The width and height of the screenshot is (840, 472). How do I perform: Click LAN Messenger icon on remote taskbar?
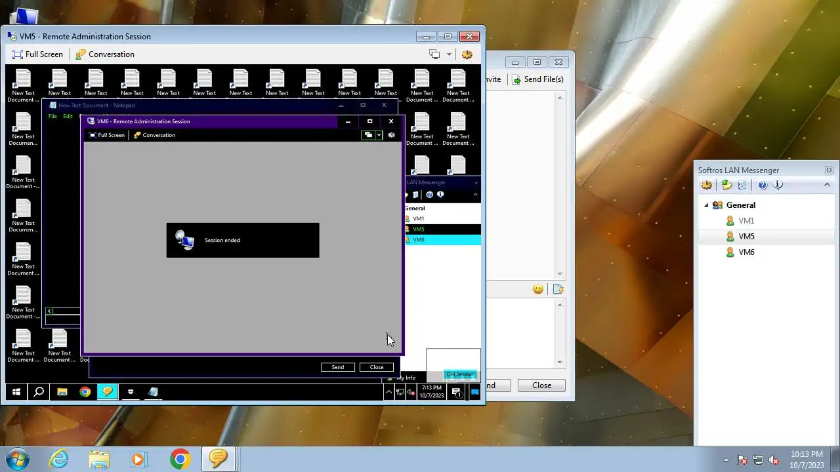click(108, 392)
